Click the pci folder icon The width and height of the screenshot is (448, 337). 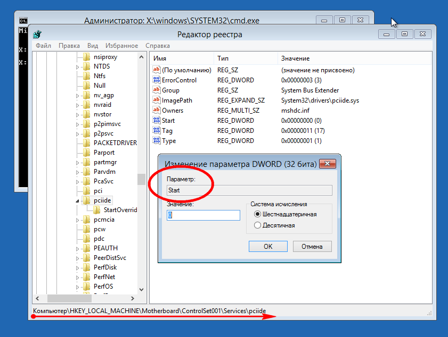tap(87, 191)
